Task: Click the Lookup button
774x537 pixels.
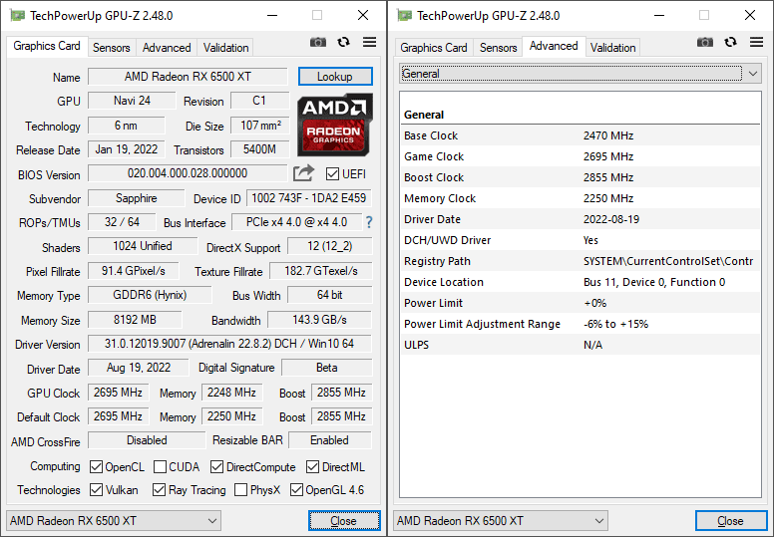Action: (335, 77)
